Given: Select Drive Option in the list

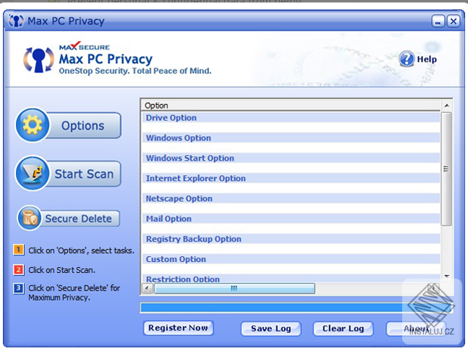Looking at the screenshot, I should [x=291, y=118].
